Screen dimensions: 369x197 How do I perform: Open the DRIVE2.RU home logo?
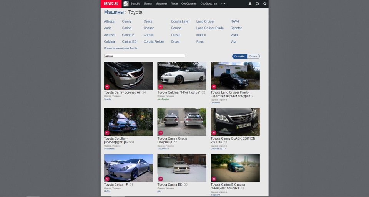point(111,4)
